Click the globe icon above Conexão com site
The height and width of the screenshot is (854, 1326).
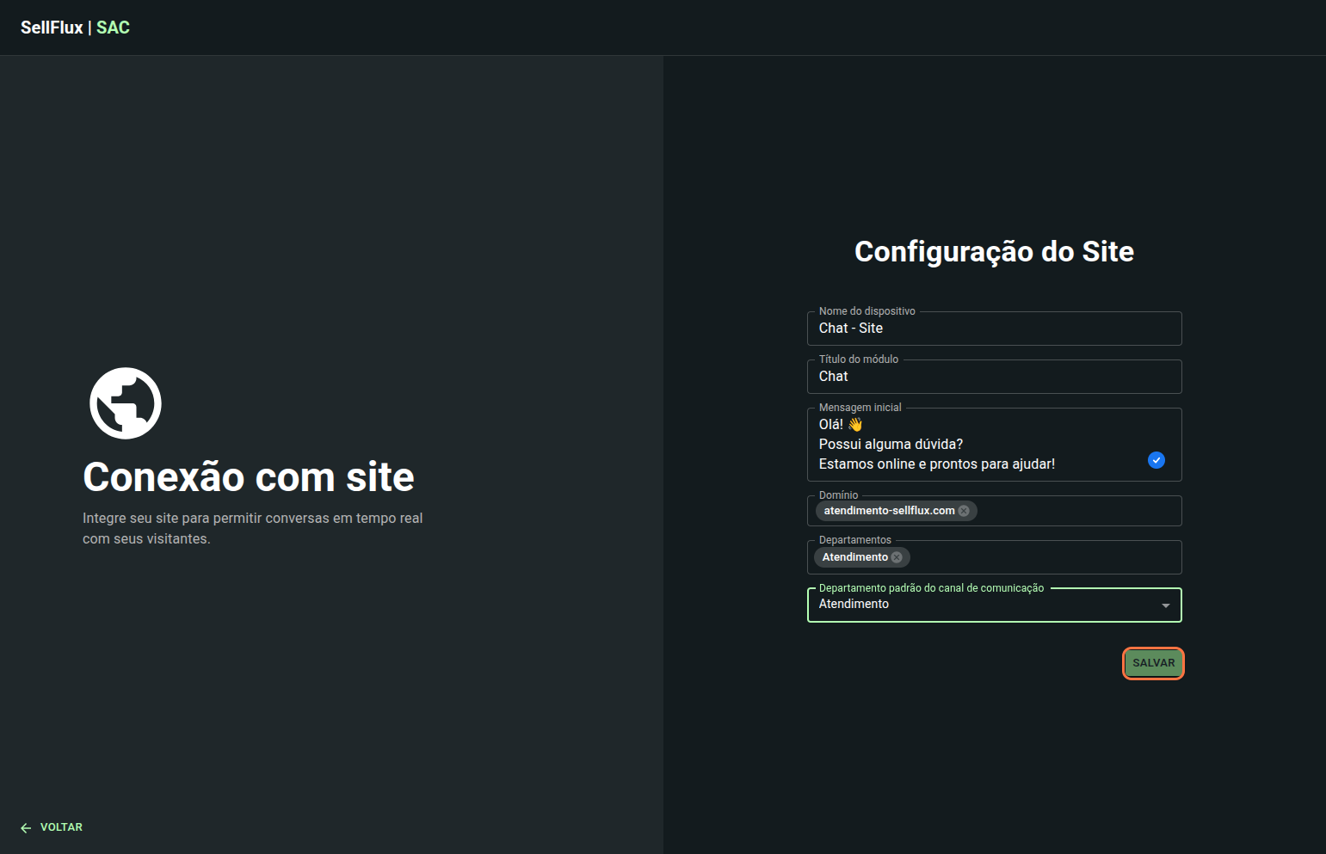coord(126,403)
